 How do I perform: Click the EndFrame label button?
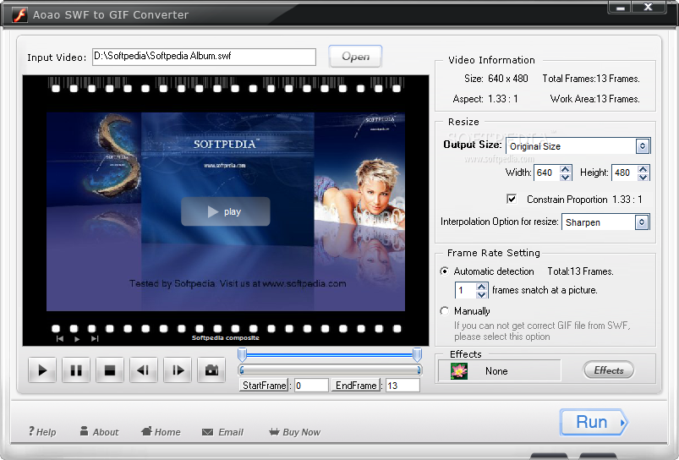(356, 386)
